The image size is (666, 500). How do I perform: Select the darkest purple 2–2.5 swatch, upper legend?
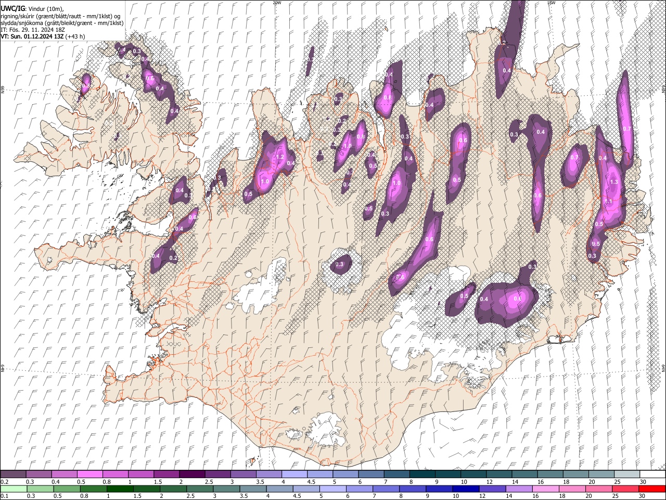point(192,474)
